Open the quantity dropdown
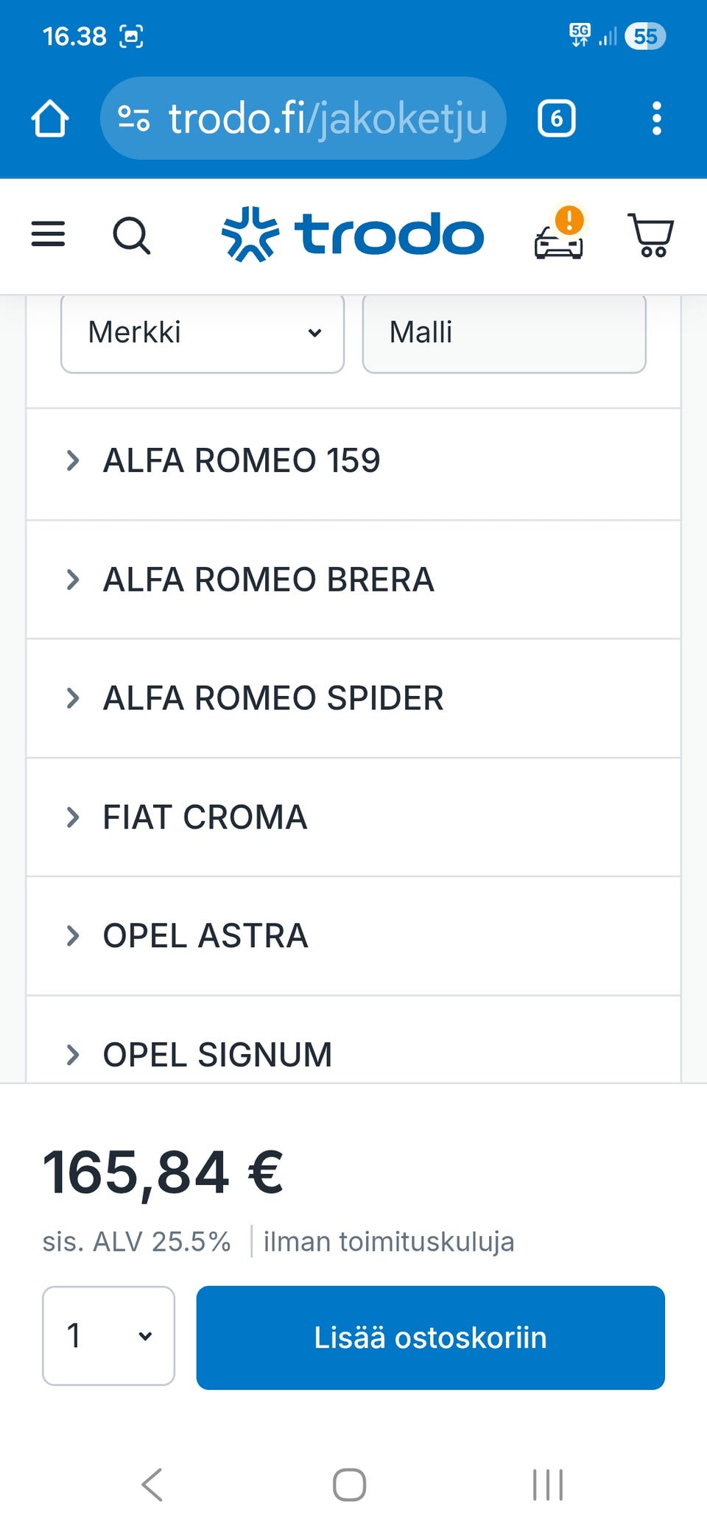Viewport: 707px width, 1532px height. tap(108, 1335)
